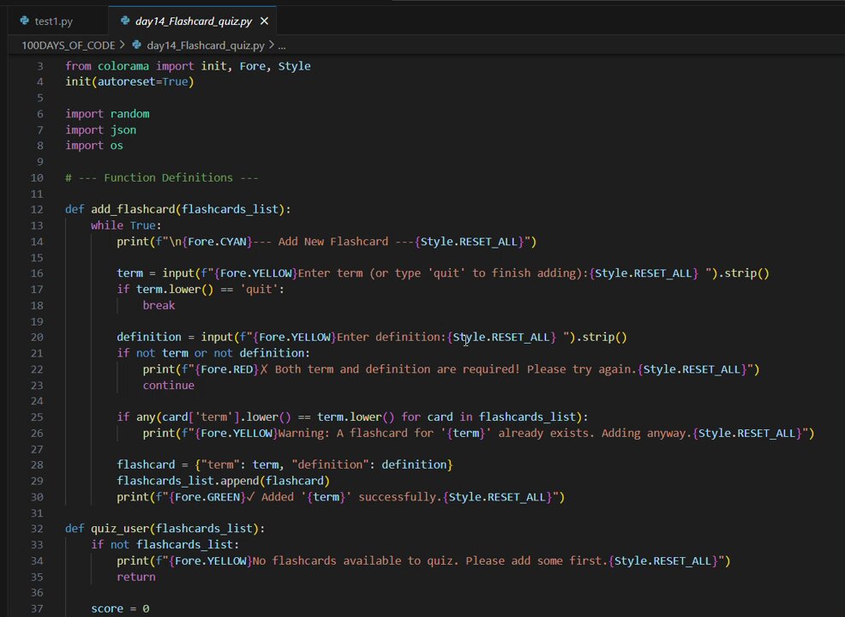This screenshot has height=617, width=845.
Task: Click line number 12 in gutter
Action: point(37,210)
